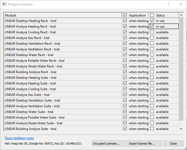The height and width of the screenshot is (150, 187).
Task: Check Status box for Analyse Waste Water Revit
Action: click(152, 66)
